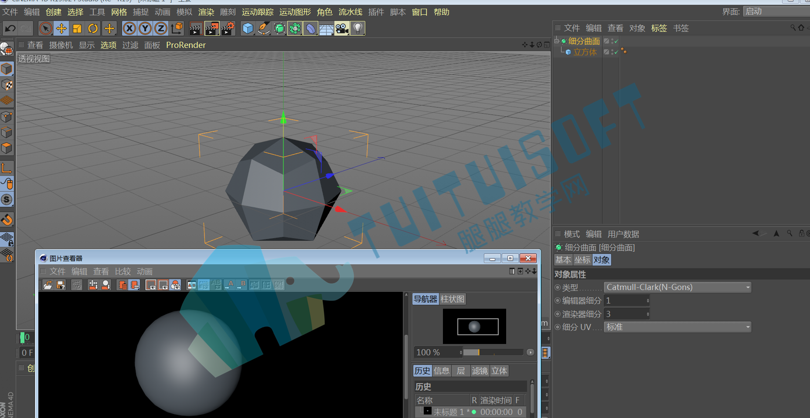The image size is (810, 418).
Task: Open the spline Pen tool
Action: click(264, 29)
